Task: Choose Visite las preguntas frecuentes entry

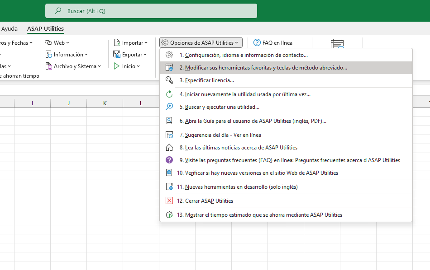Action: pyautogui.click(x=286, y=160)
